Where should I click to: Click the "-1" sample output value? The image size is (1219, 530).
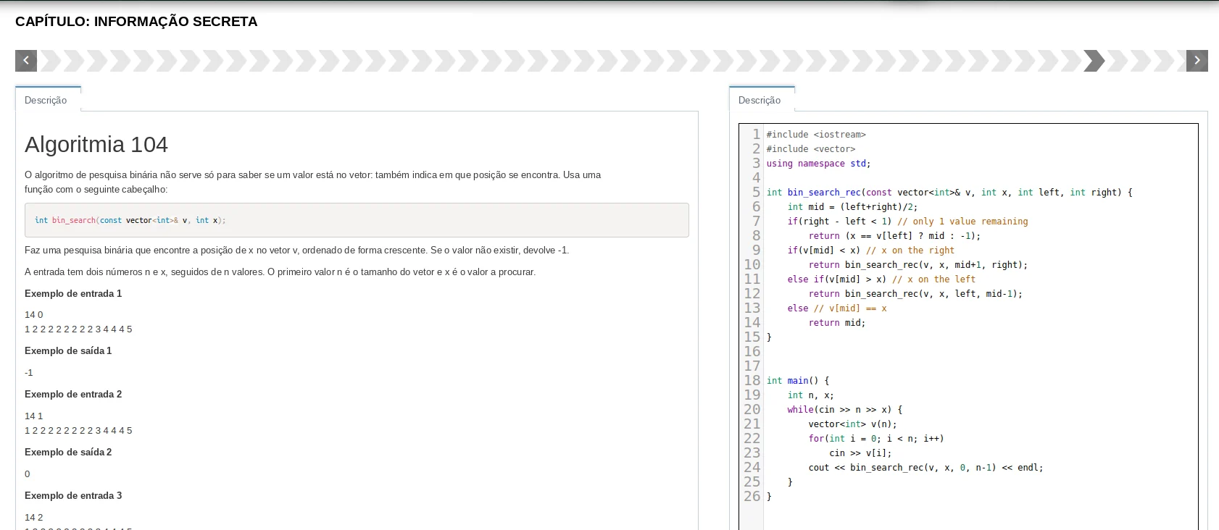pyautogui.click(x=29, y=373)
